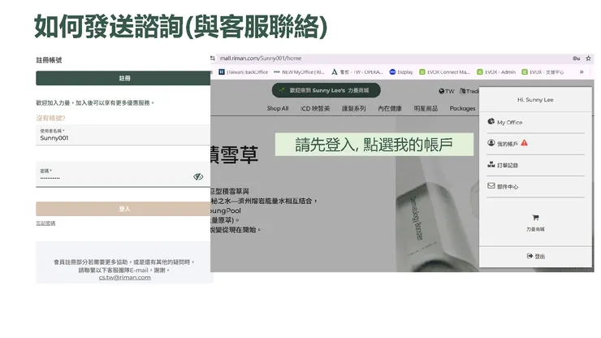
Task: Open EVOX Connect Ma... bookmark
Action: [444, 71]
